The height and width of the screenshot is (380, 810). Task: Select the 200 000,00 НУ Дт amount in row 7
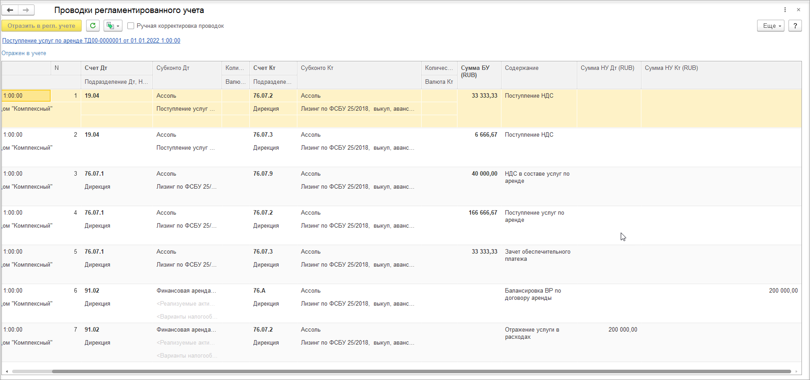pyautogui.click(x=623, y=329)
